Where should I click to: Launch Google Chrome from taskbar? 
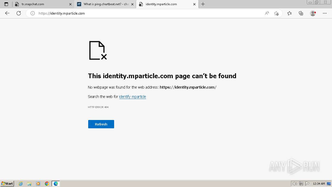47,184
